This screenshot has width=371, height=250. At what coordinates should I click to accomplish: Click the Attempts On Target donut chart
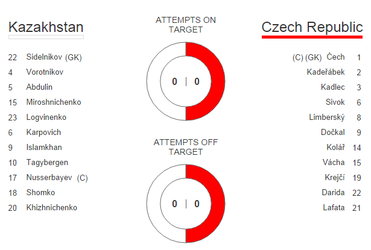[x=186, y=81]
